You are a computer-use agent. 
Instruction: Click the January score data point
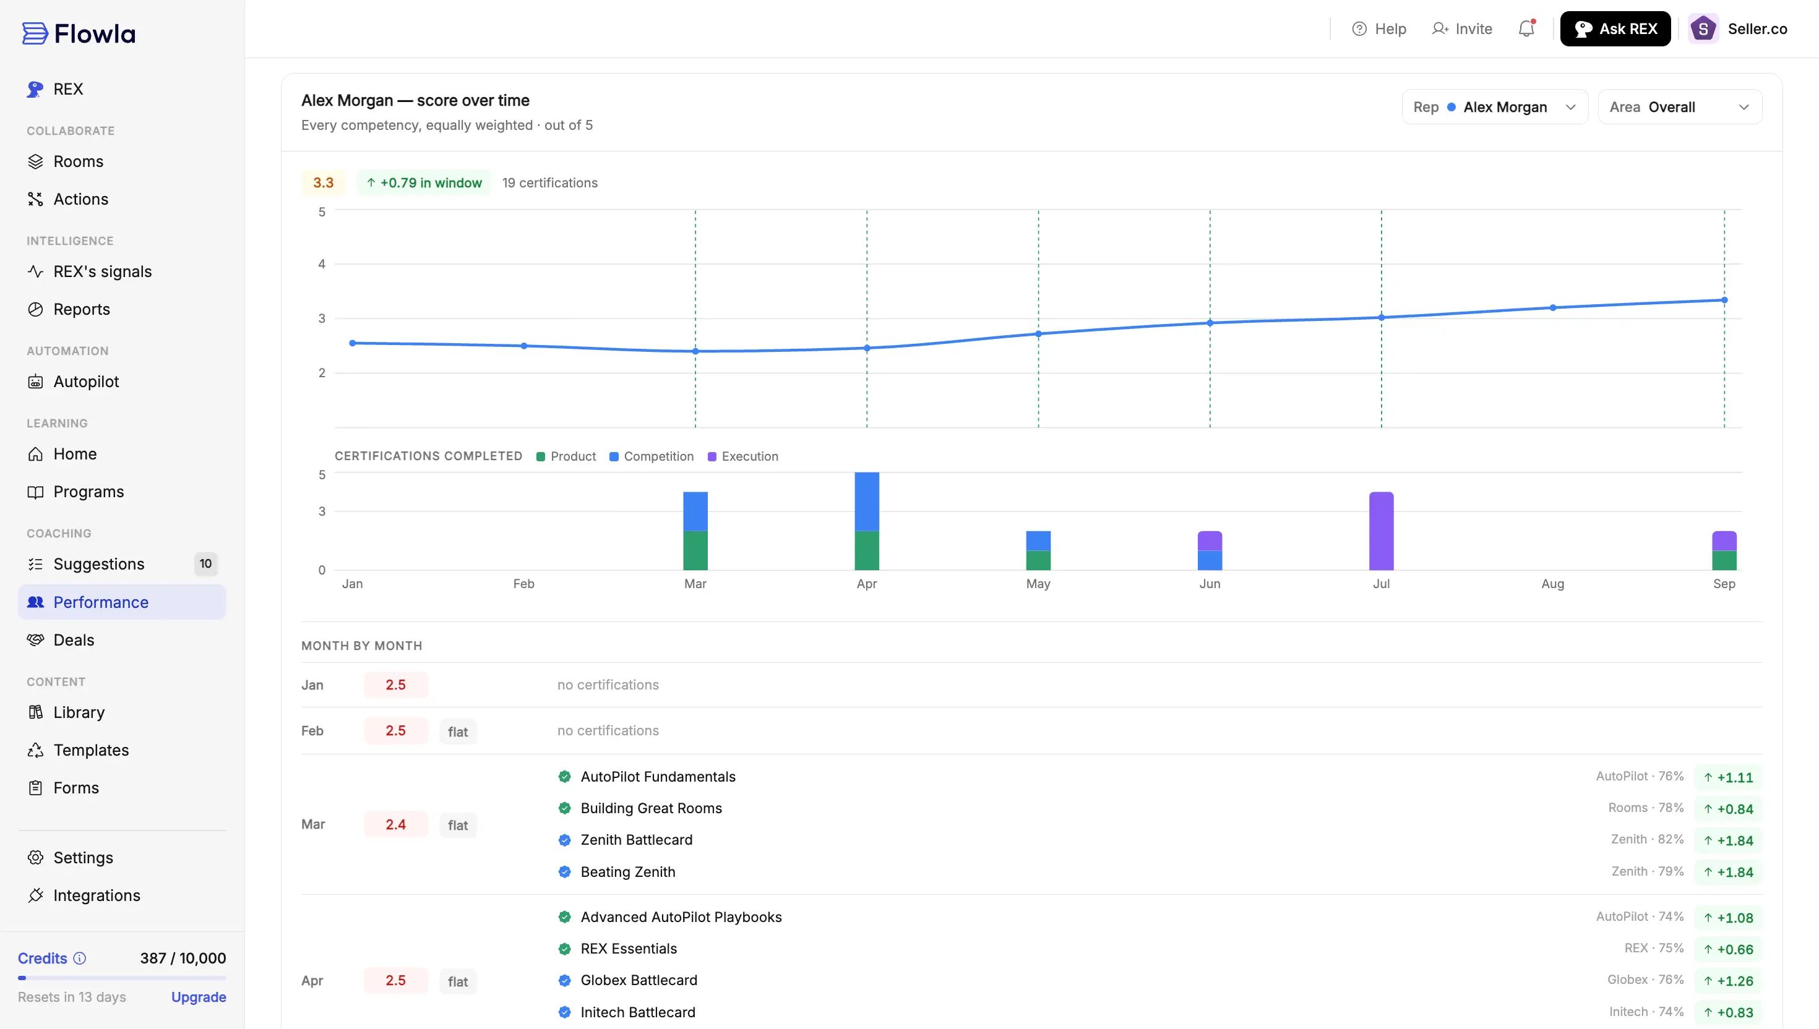coord(353,343)
